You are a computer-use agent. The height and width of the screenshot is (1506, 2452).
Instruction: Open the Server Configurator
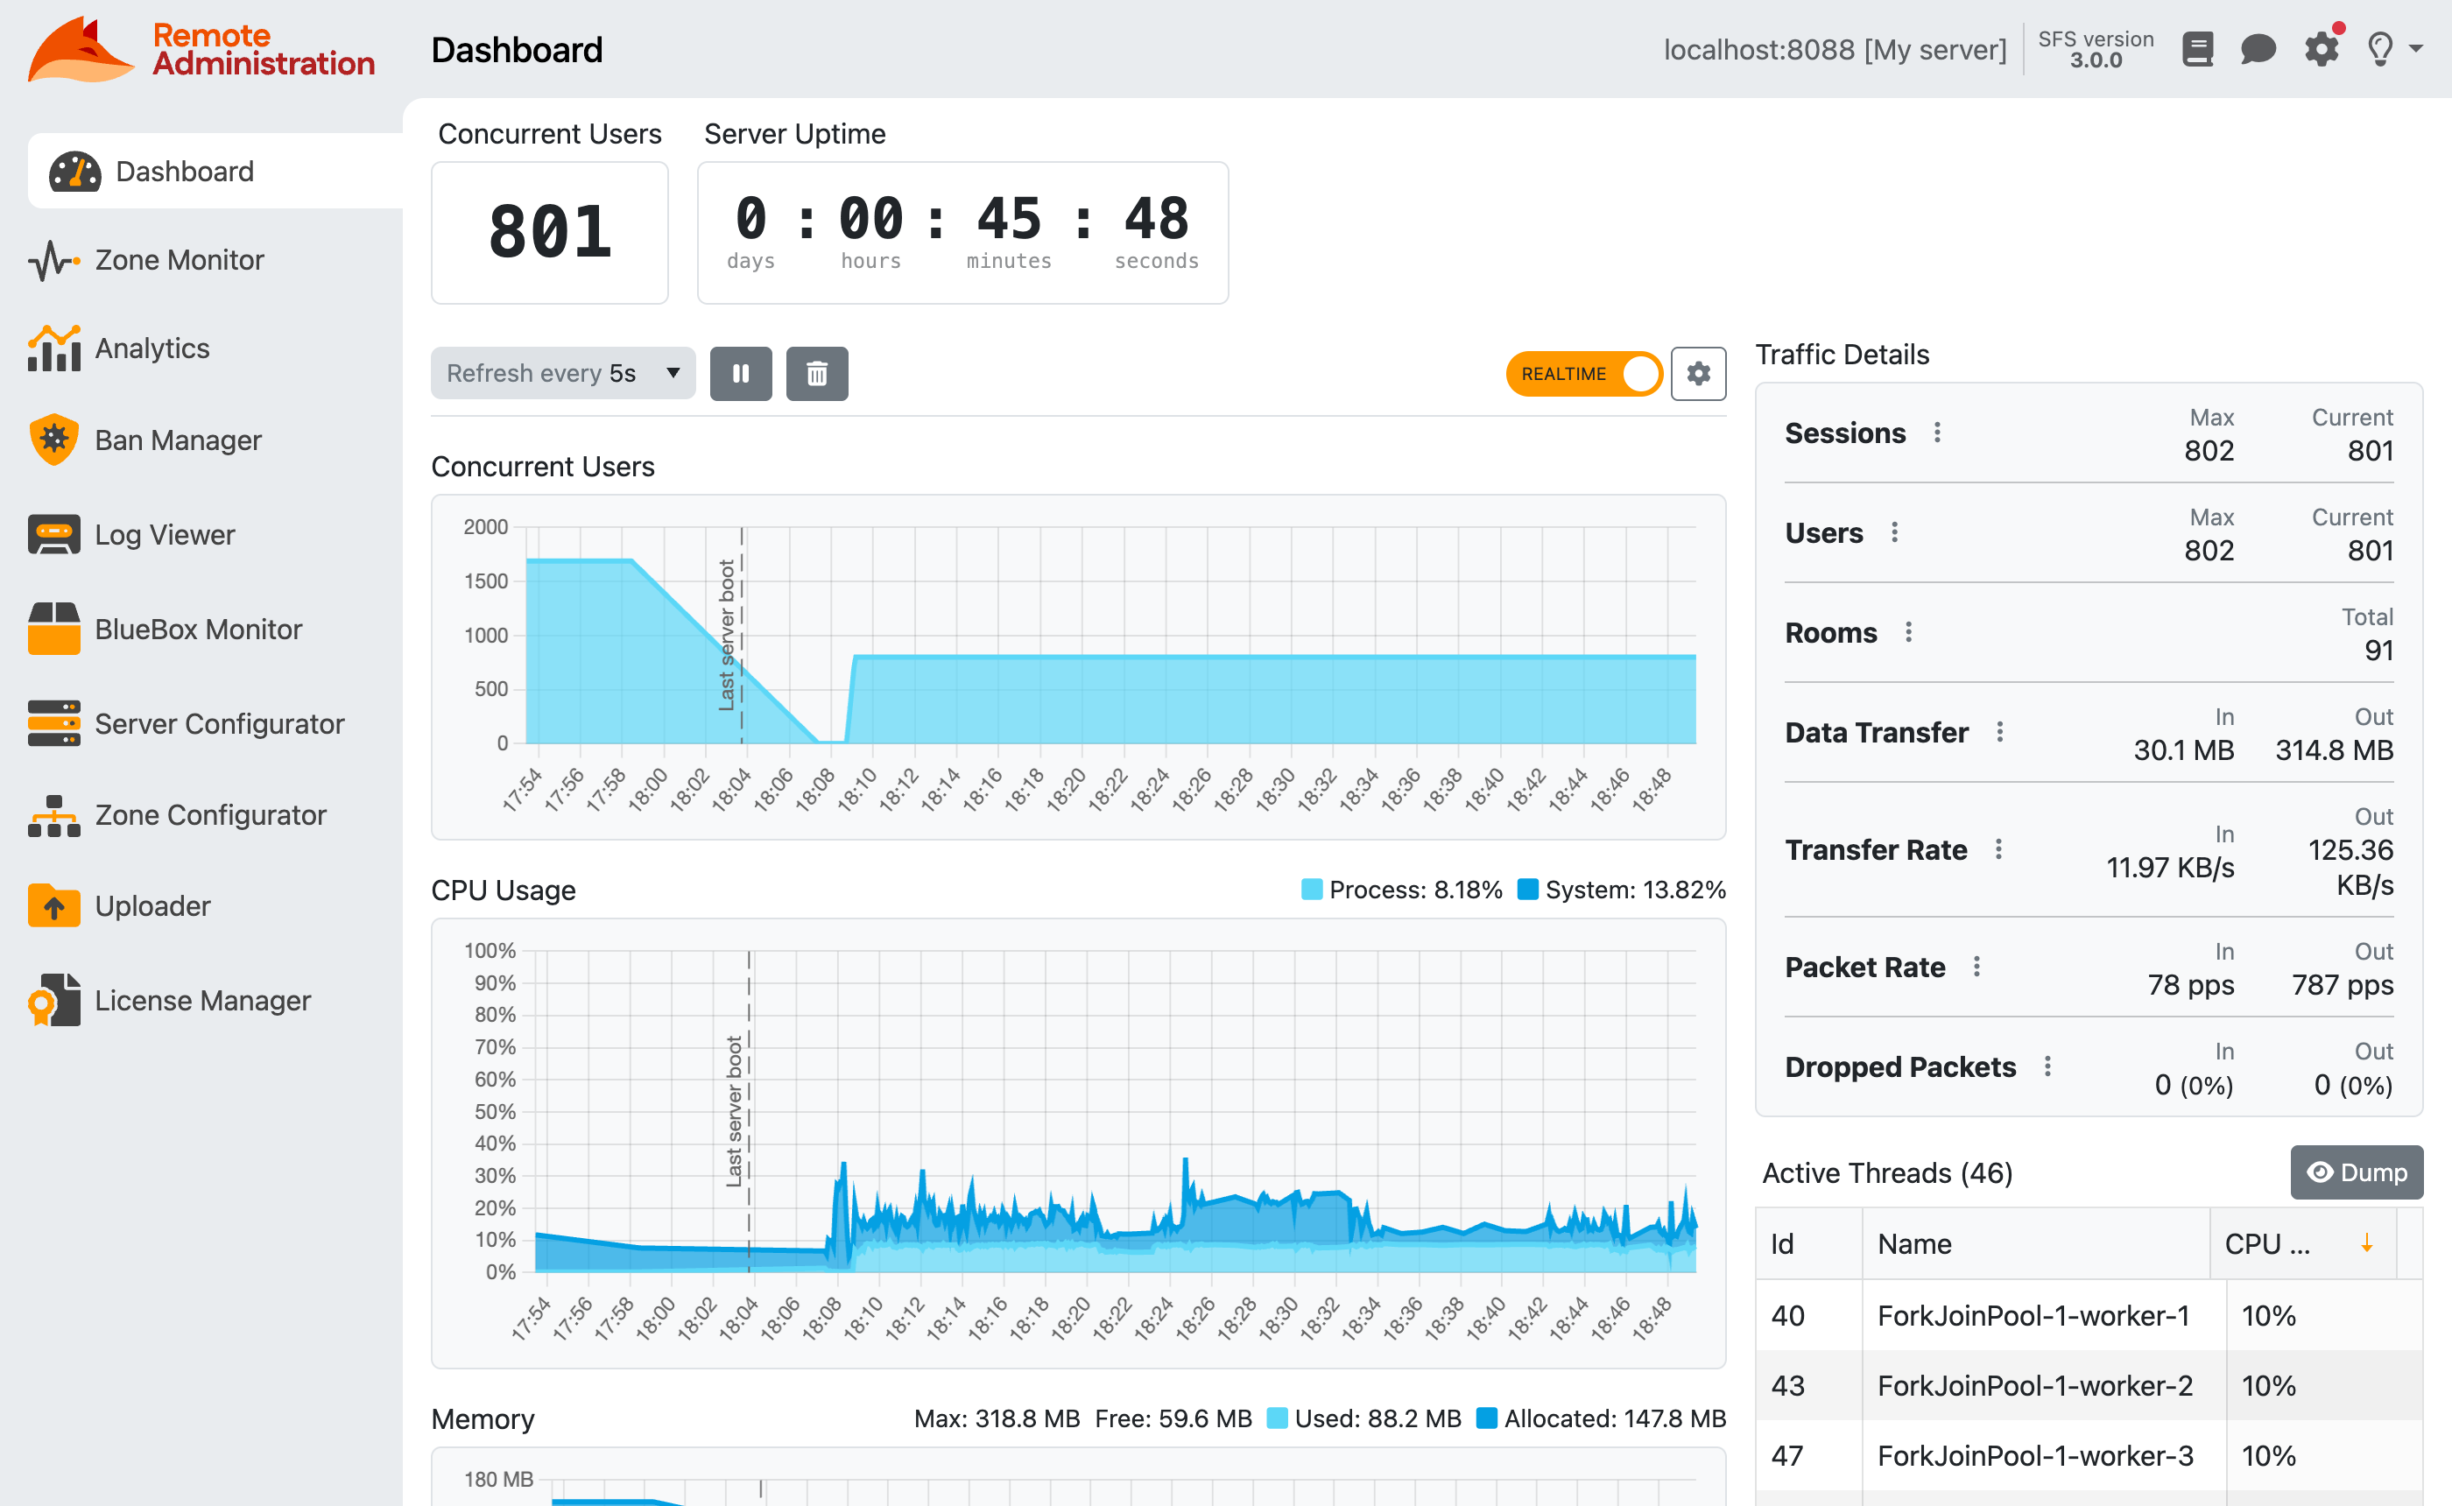point(219,723)
